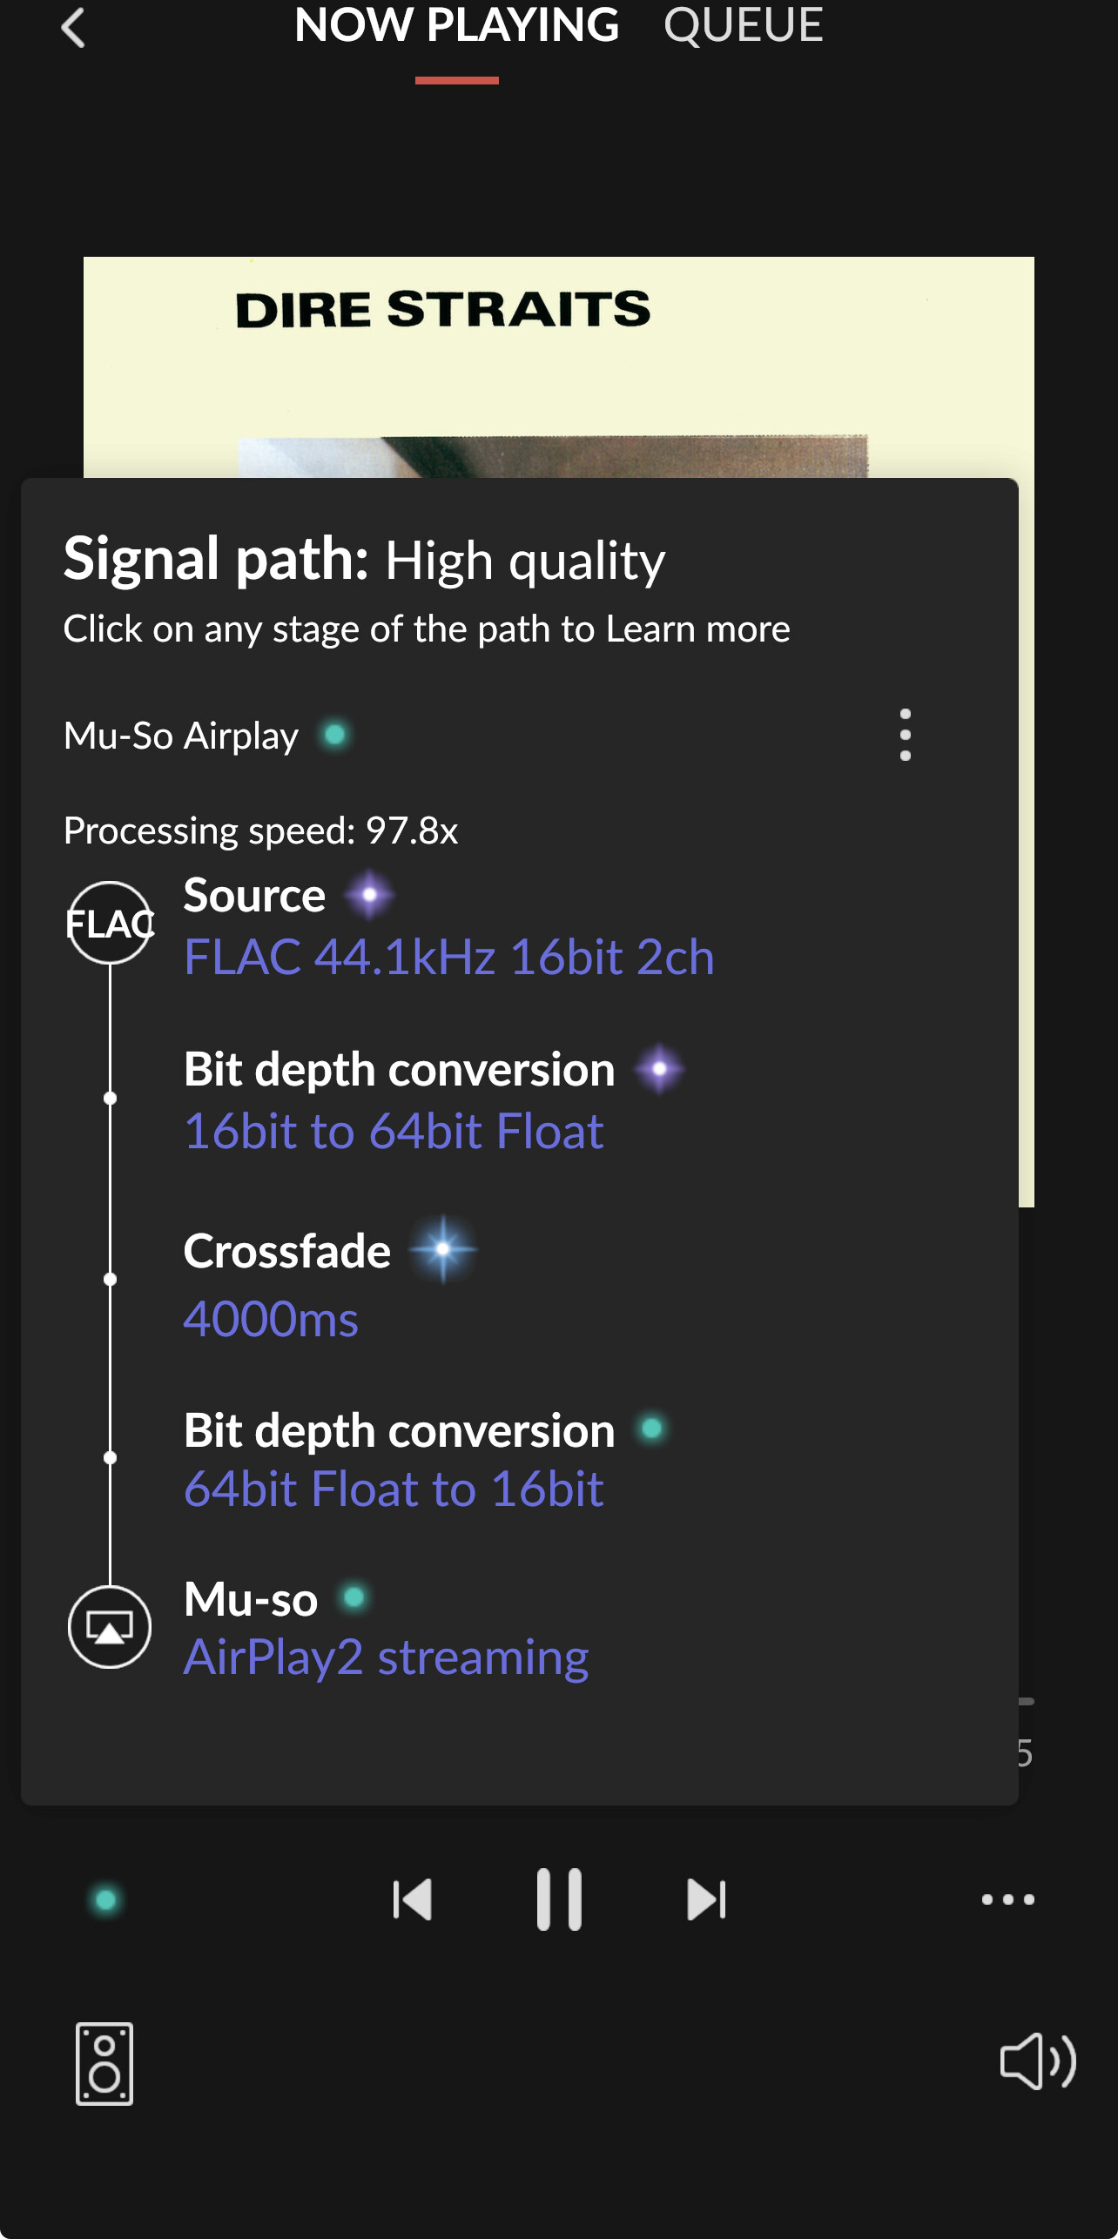The width and height of the screenshot is (1118, 2239).
Task: Click the 16bit to 64bit Float stage
Action: click(394, 1132)
